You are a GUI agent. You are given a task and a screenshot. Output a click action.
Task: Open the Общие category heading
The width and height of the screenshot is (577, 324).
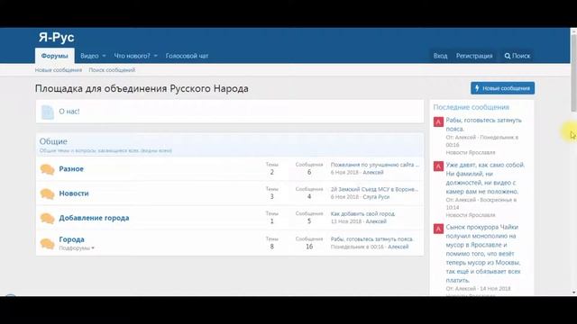point(53,141)
